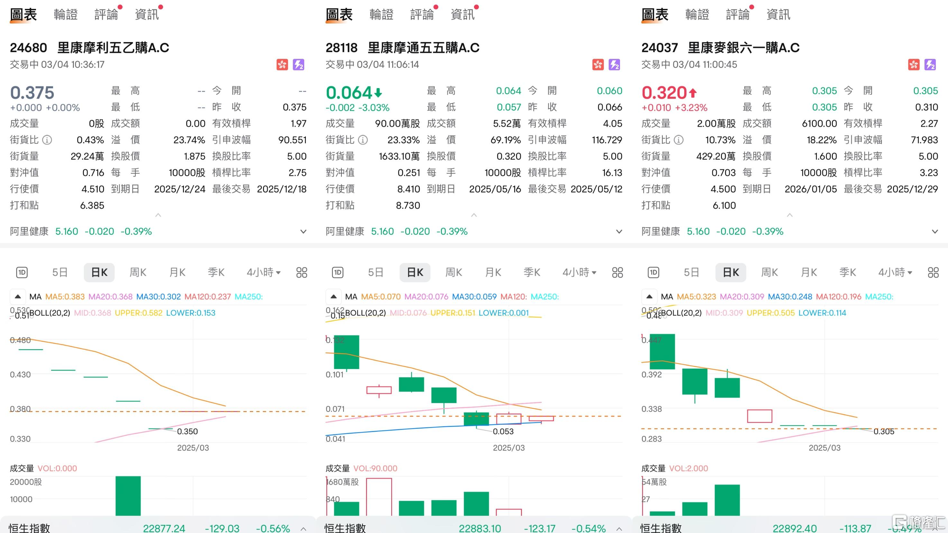Image resolution: width=948 pixels, height=533 pixels.
Task: Expand 阿里健康 underlying row in 24680 panel
Action: point(303,231)
